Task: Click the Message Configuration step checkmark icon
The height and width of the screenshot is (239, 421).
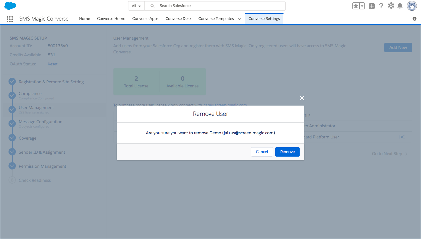Action: click(x=12, y=123)
